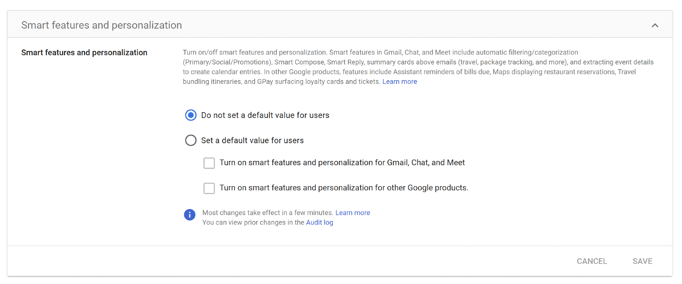
Task: Click the 'Gmail, Chat, and Meet' option label text
Action: (x=342, y=163)
